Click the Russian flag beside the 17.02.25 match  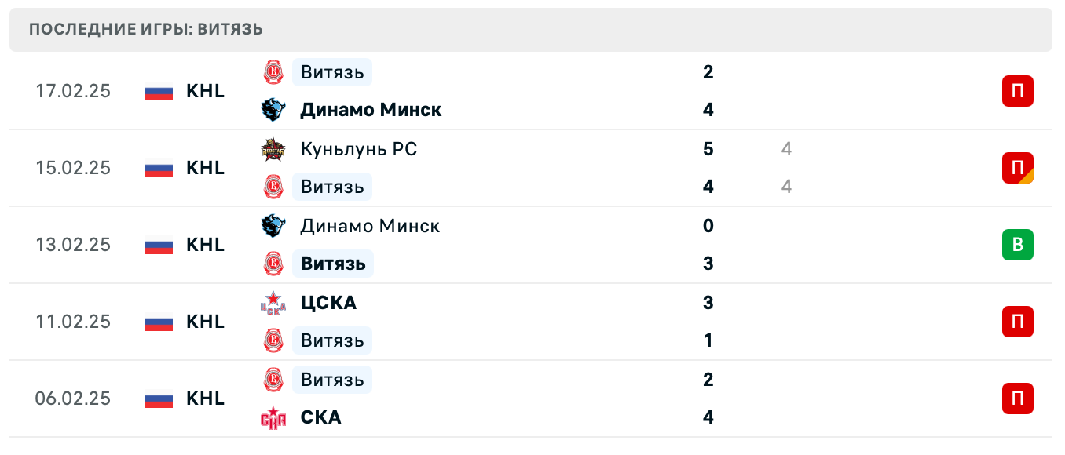159,91
